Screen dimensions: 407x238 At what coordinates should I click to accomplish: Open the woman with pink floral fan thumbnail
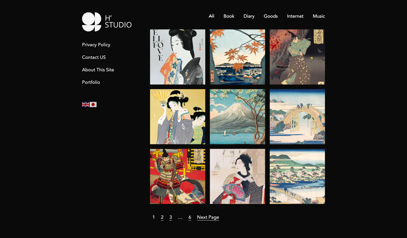click(238, 176)
